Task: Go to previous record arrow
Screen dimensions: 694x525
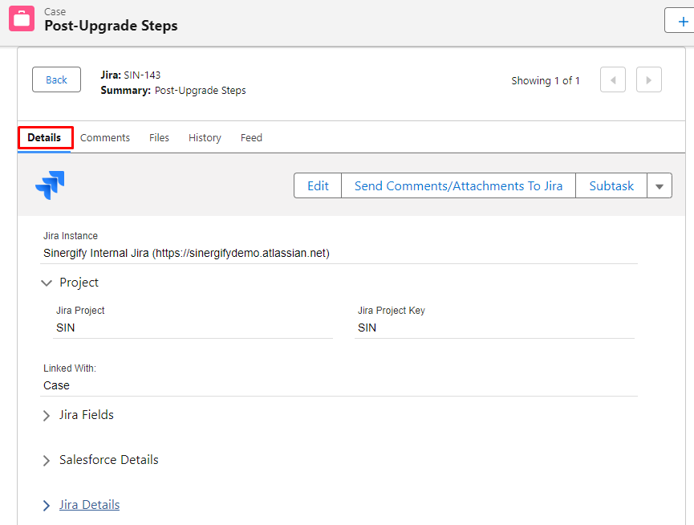Action: pyautogui.click(x=612, y=80)
